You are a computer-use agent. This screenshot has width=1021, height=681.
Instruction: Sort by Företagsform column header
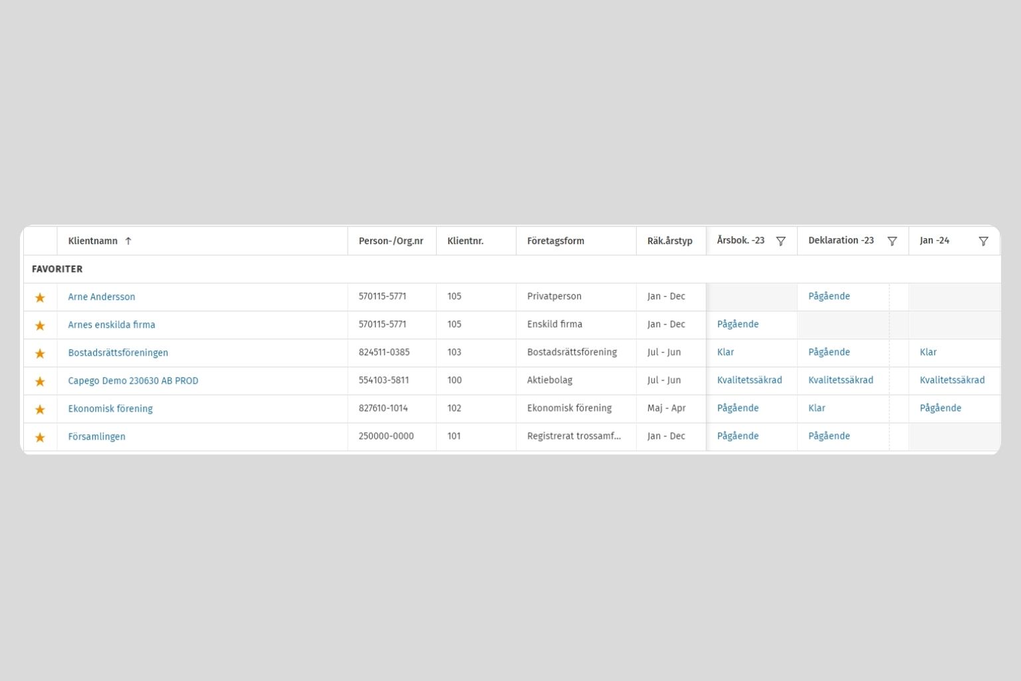click(x=555, y=241)
